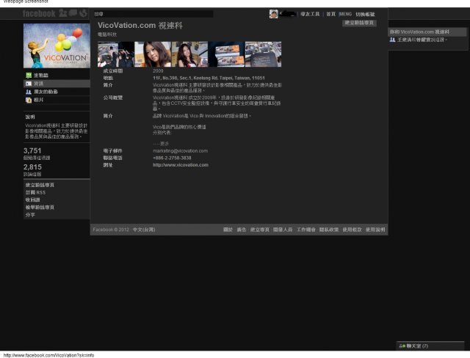Open the first crowd photo thumbnail
The height and width of the screenshot is (358, 470).
[x=116, y=54]
